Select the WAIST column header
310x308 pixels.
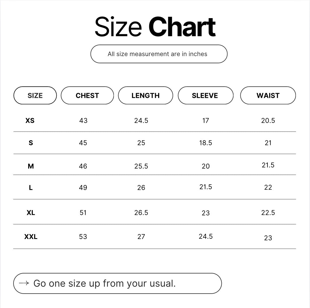268,95
